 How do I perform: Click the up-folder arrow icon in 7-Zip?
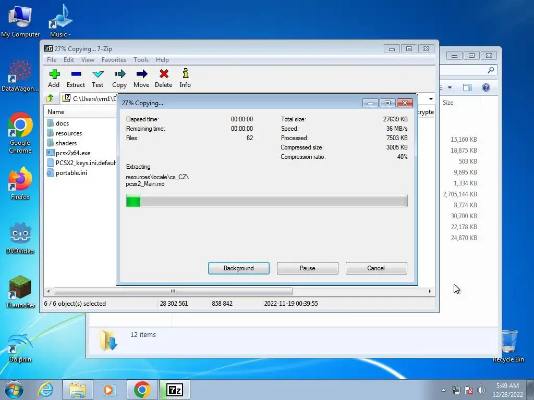(x=50, y=98)
